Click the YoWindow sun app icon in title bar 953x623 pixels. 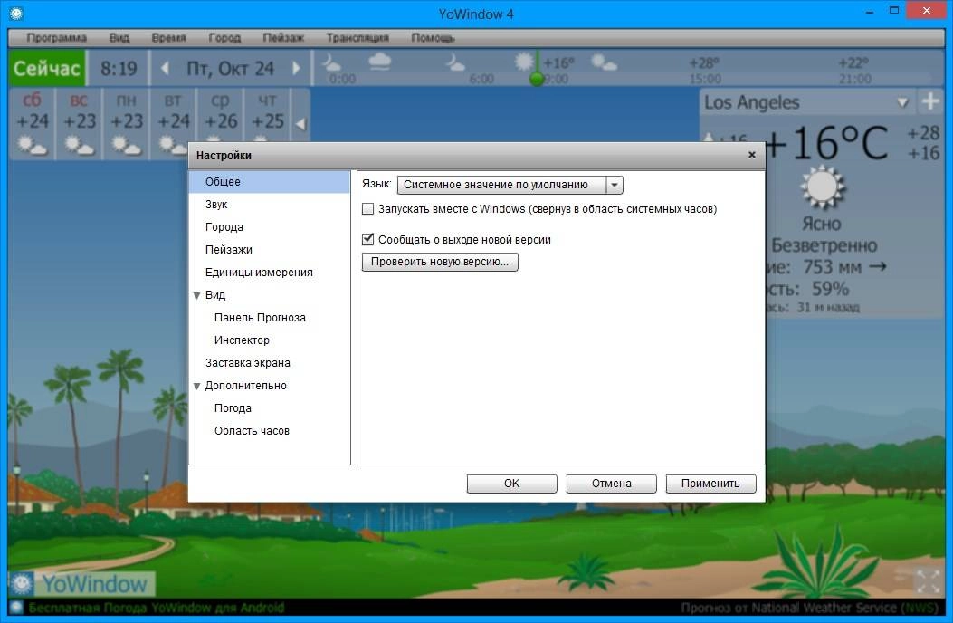16,13
